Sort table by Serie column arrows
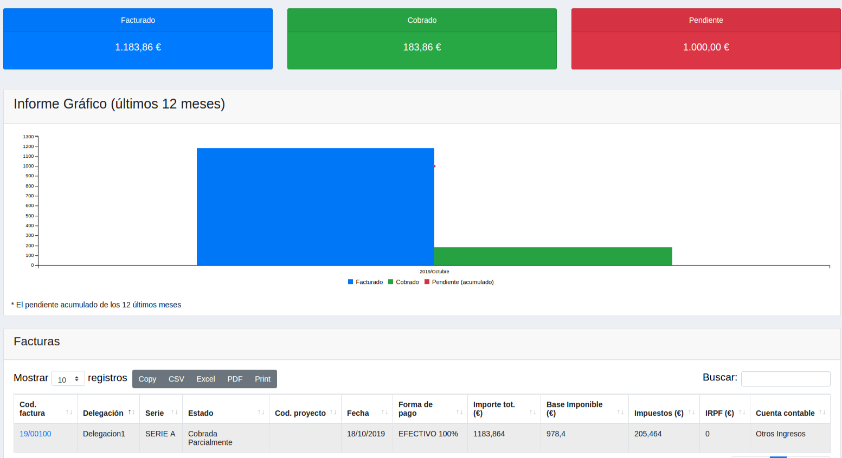This screenshot has width=842, height=458. pyautogui.click(x=175, y=412)
